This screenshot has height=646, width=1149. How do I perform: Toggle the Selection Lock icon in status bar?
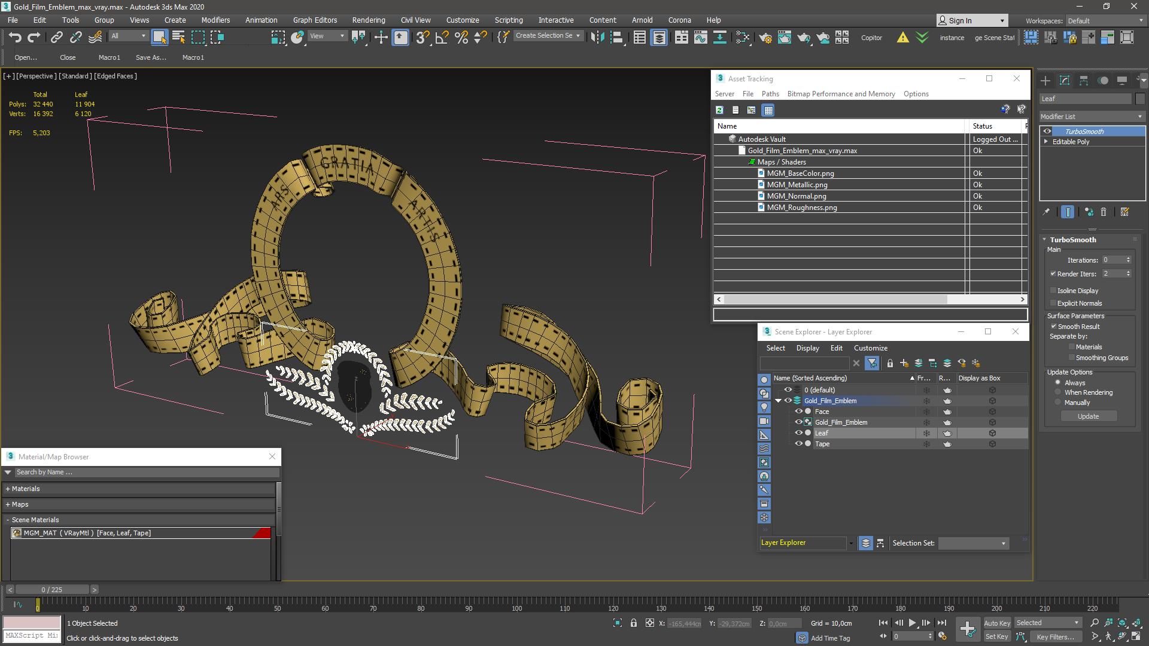(634, 623)
